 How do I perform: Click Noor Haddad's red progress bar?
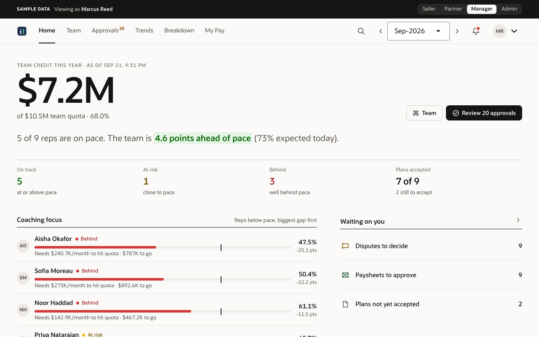tap(113, 311)
